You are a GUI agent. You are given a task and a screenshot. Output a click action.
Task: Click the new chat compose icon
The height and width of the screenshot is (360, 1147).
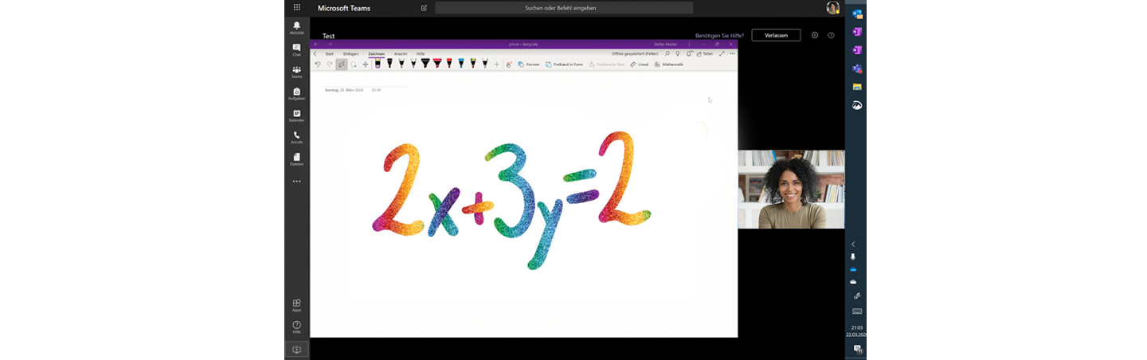[x=424, y=8]
